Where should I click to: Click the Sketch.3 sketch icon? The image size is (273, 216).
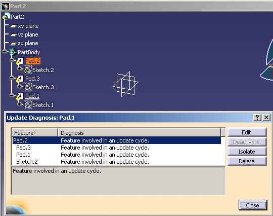pyautogui.click(x=28, y=87)
